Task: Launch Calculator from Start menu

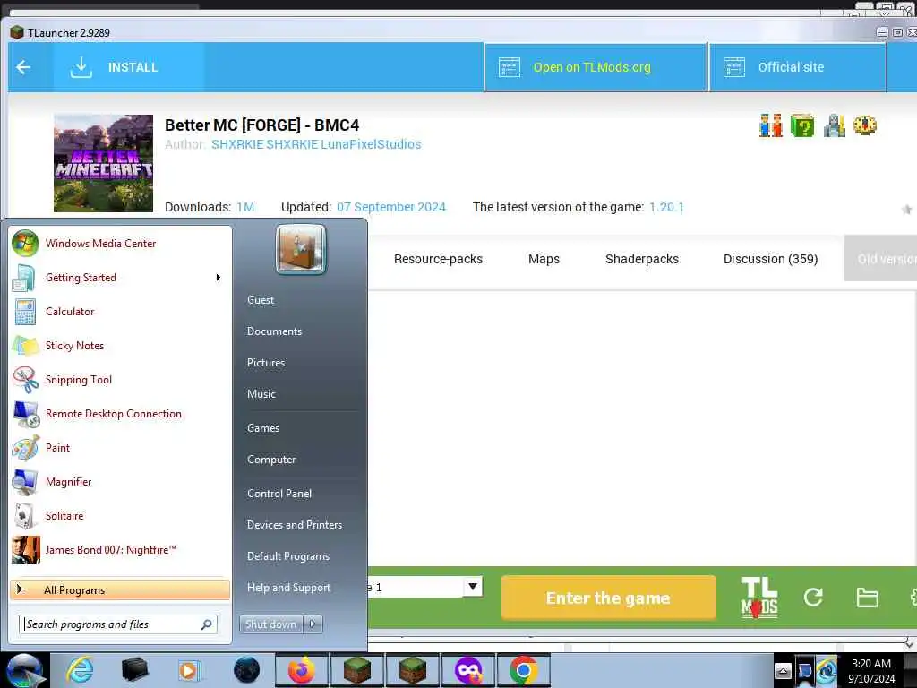Action: [121, 311]
